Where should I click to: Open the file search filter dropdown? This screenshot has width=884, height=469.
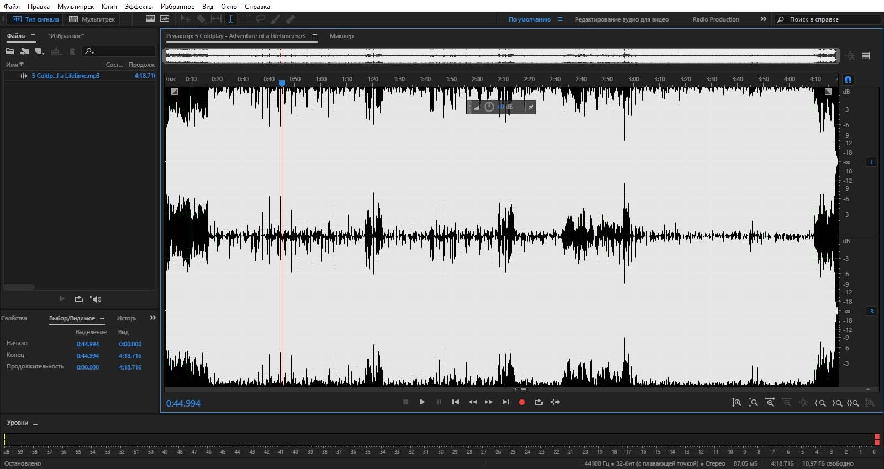90,51
